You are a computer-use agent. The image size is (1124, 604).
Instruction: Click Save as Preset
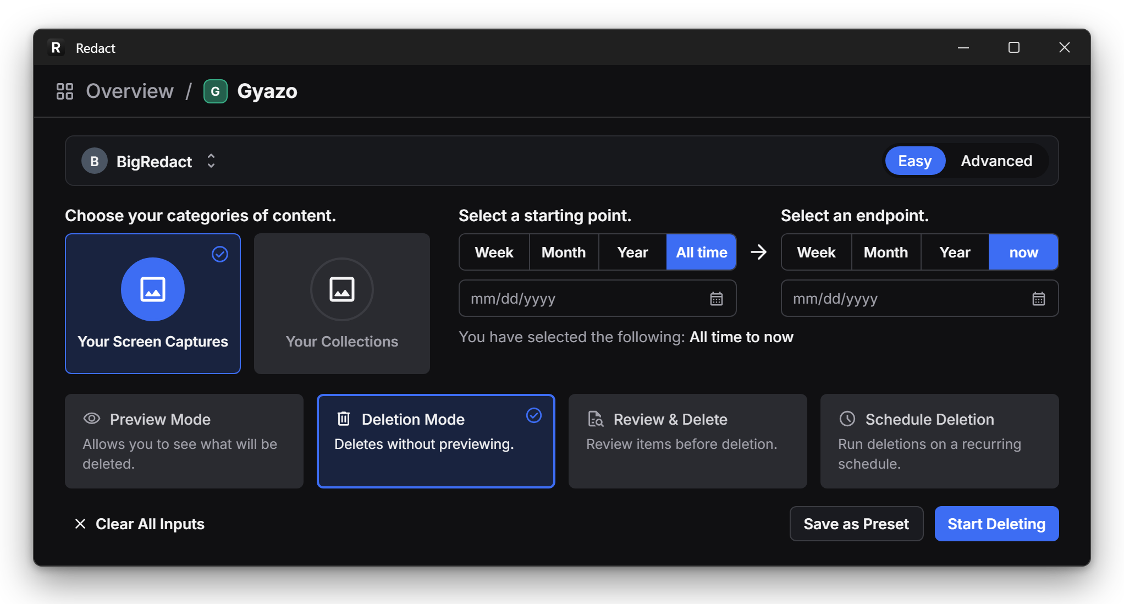coord(857,524)
